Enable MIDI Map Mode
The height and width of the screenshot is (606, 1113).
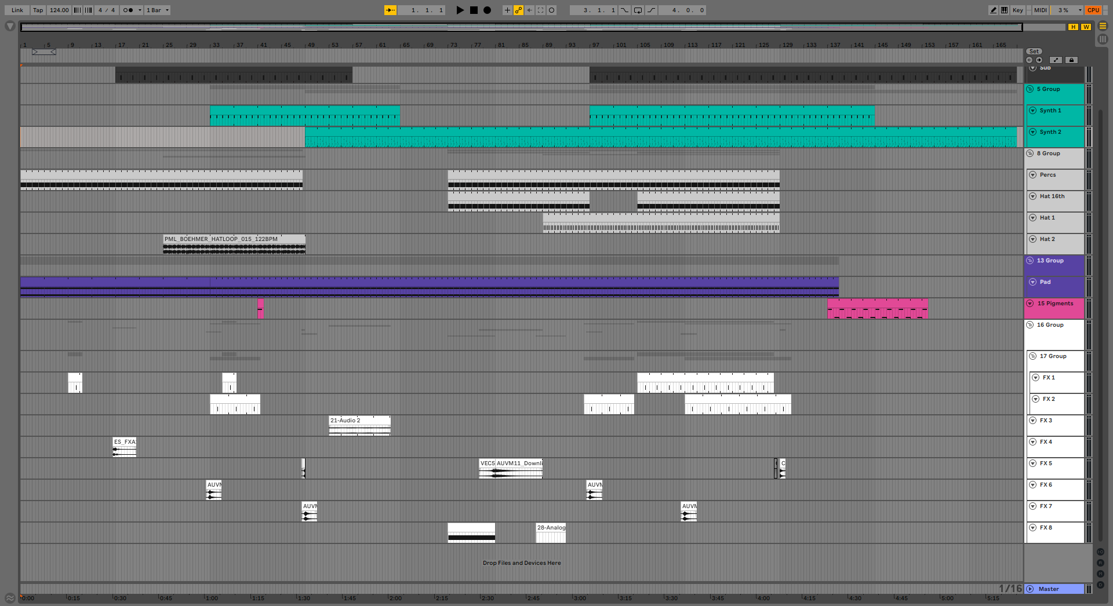[1041, 10]
